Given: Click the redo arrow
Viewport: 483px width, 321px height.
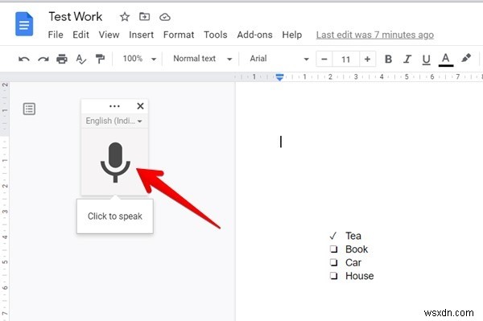Looking at the screenshot, I should tap(43, 59).
